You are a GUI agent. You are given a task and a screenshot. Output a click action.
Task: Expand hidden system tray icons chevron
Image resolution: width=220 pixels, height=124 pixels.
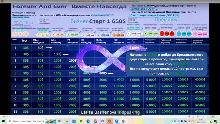point(172,121)
